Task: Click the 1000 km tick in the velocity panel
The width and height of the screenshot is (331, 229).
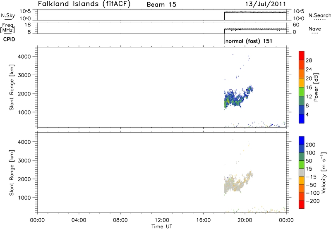Action: [x=24, y=198]
